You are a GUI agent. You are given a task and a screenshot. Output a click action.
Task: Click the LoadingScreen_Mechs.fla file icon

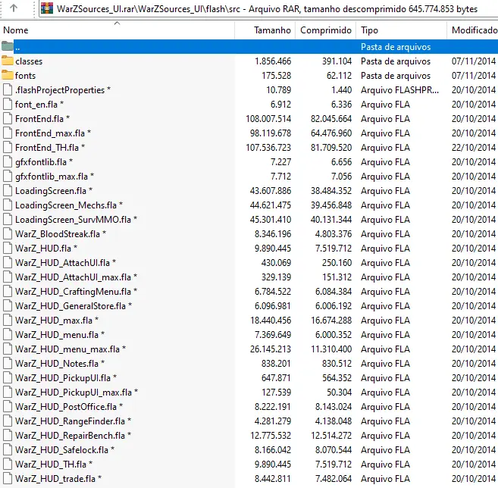click(x=8, y=205)
